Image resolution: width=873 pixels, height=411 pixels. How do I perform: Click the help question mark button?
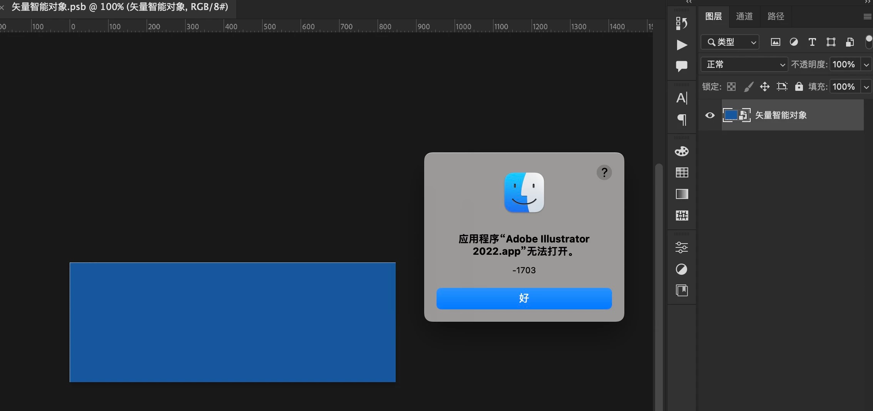[604, 172]
